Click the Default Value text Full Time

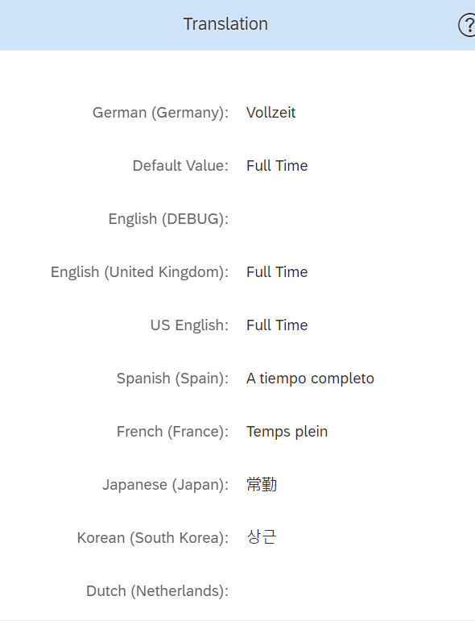click(x=277, y=166)
